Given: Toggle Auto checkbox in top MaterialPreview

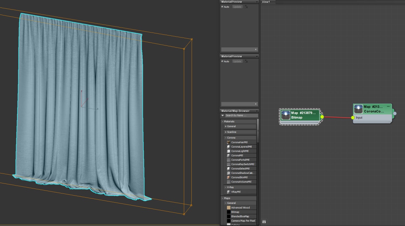Looking at the screenshot, I should [222, 7].
